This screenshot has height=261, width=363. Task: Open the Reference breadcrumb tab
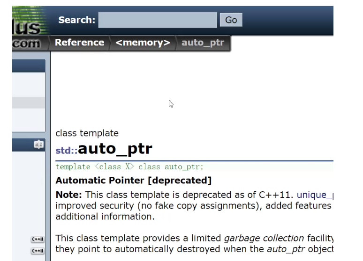79,43
